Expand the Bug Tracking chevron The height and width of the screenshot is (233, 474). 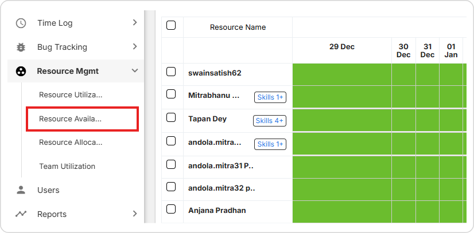[x=135, y=47]
